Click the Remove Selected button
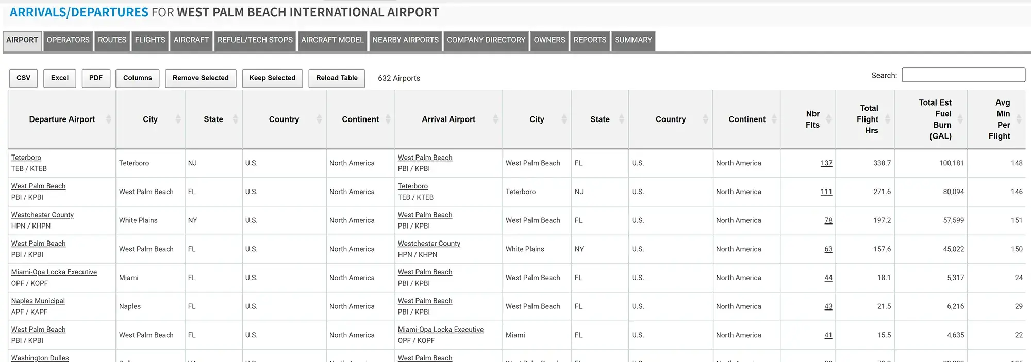Viewport: 1031px width, 362px height. 201,78
